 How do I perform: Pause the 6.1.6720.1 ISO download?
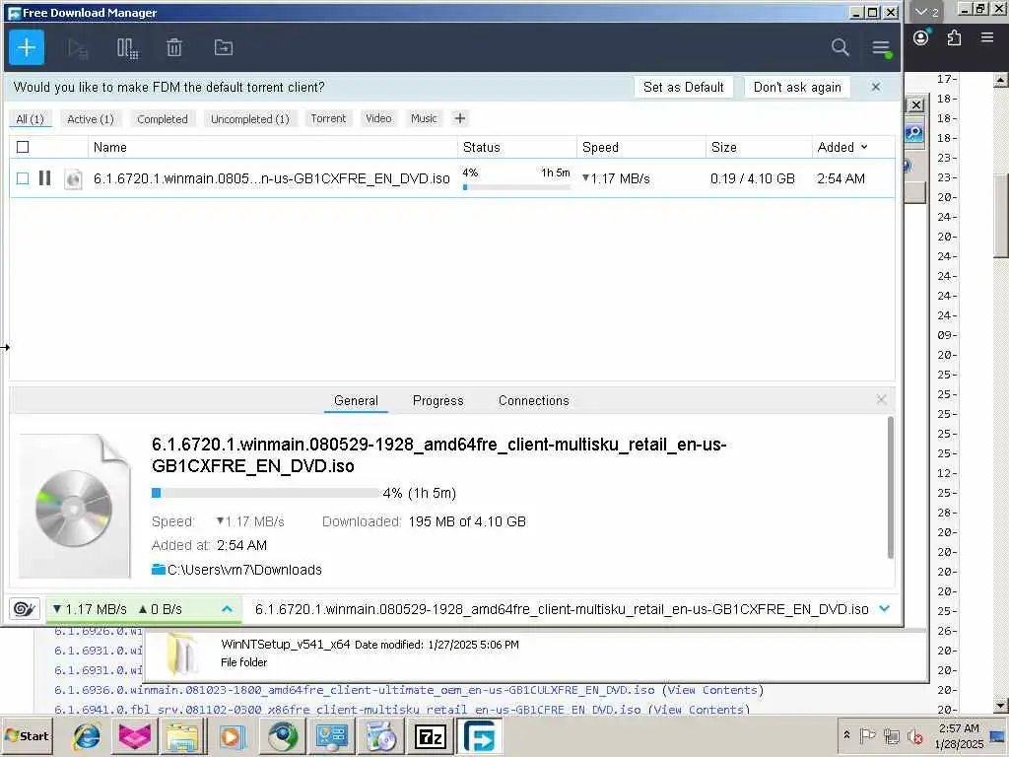[x=44, y=177]
